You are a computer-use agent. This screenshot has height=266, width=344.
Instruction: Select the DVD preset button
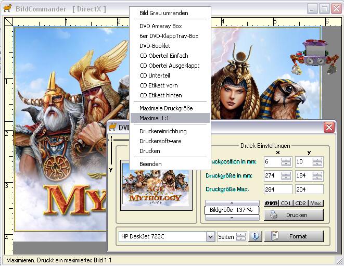tap(271, 203)
